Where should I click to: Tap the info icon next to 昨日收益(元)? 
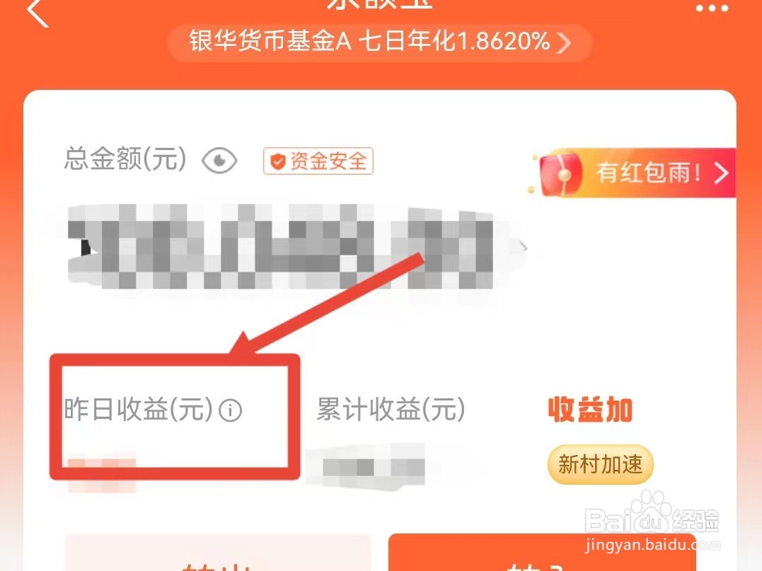click(x=231, y=410)
